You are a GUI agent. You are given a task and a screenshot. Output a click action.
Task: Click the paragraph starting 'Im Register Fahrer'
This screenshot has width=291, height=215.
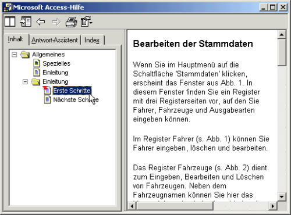coord(201,144)
